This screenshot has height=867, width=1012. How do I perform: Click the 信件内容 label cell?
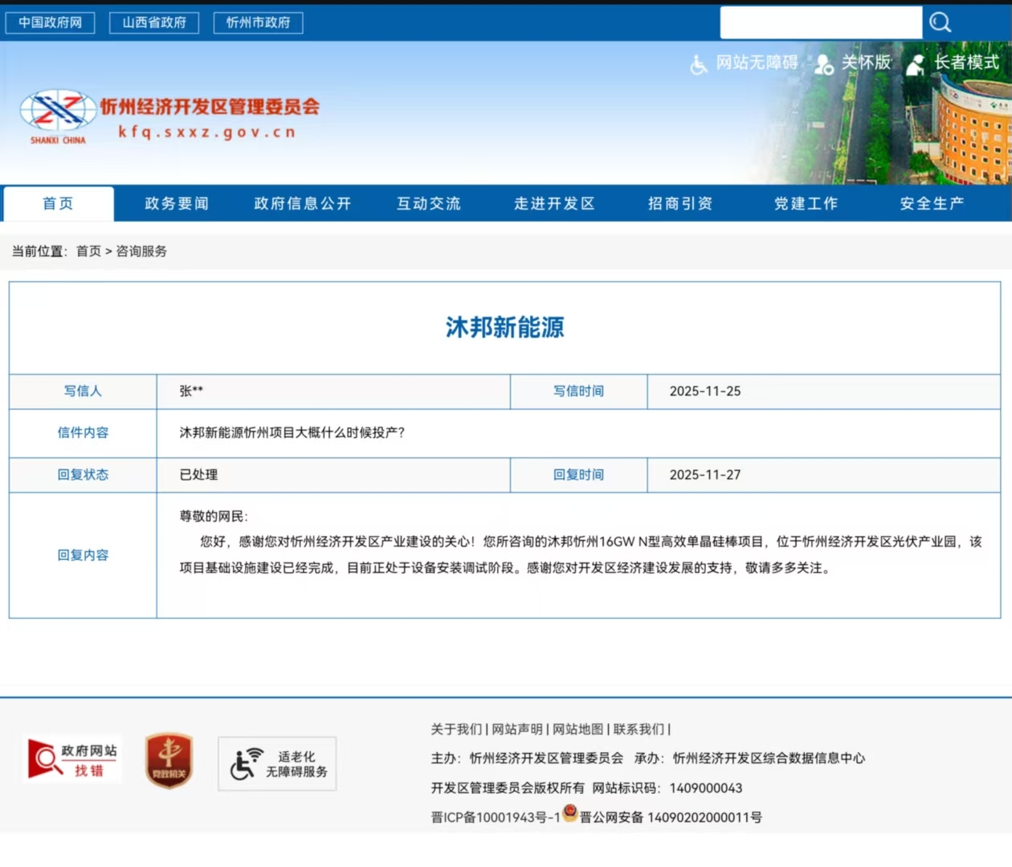[83, 433]
